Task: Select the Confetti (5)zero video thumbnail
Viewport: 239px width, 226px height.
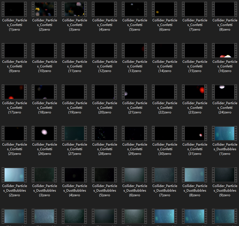Action: [x=135, y=9]
